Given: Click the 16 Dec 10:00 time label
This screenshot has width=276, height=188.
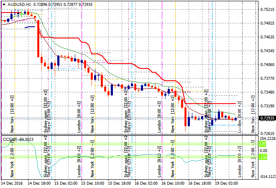Looking at the screenshot, I should point(173,183).
